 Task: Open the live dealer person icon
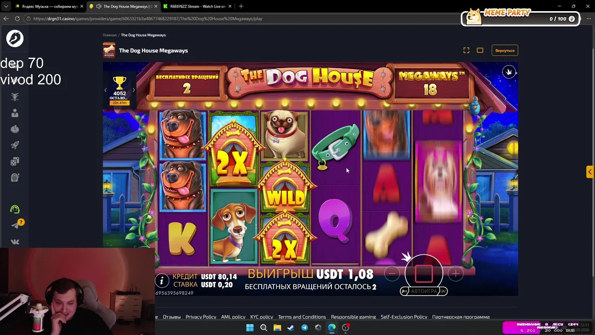[15, 113]
